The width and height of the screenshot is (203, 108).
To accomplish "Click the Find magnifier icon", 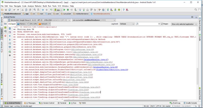I will [x=35, y=10].
